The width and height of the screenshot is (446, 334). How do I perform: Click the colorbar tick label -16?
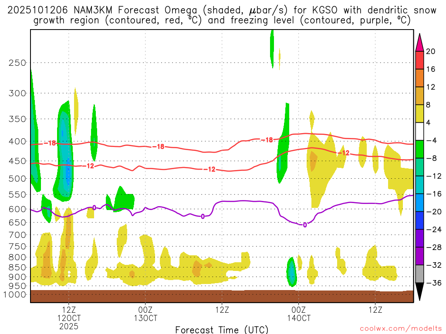point(434,194)
